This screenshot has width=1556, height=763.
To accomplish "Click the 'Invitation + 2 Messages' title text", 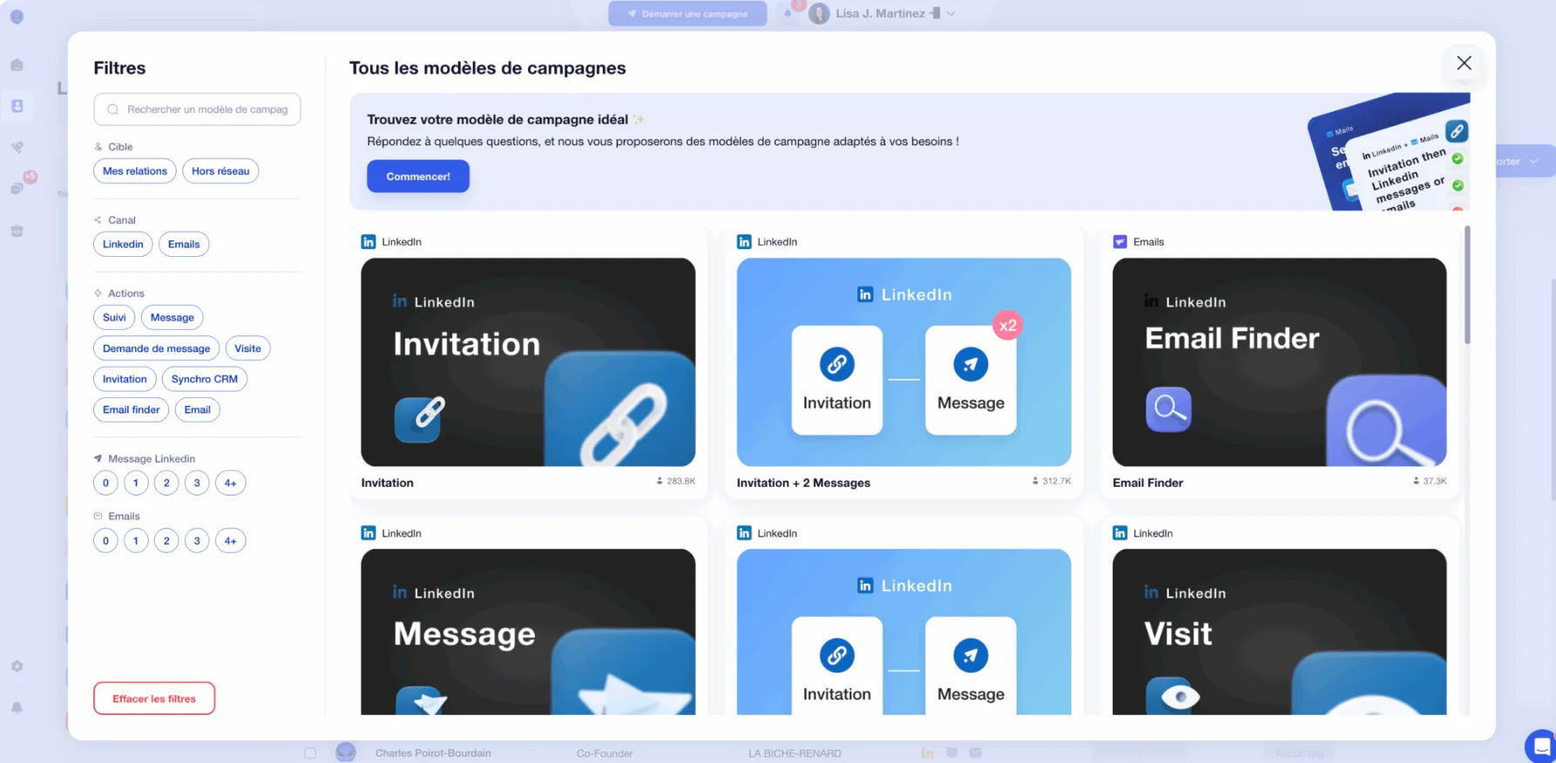I will pos(803,483).
